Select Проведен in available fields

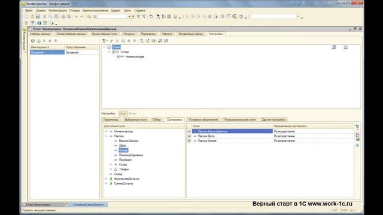[x=125, y=159]
